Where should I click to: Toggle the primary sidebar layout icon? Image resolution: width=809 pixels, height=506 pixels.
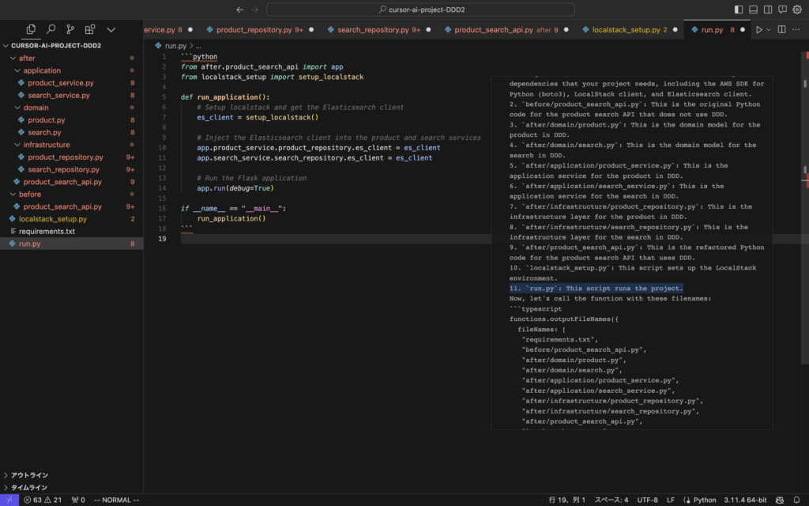pyautogui.click(x=739, y=9)
